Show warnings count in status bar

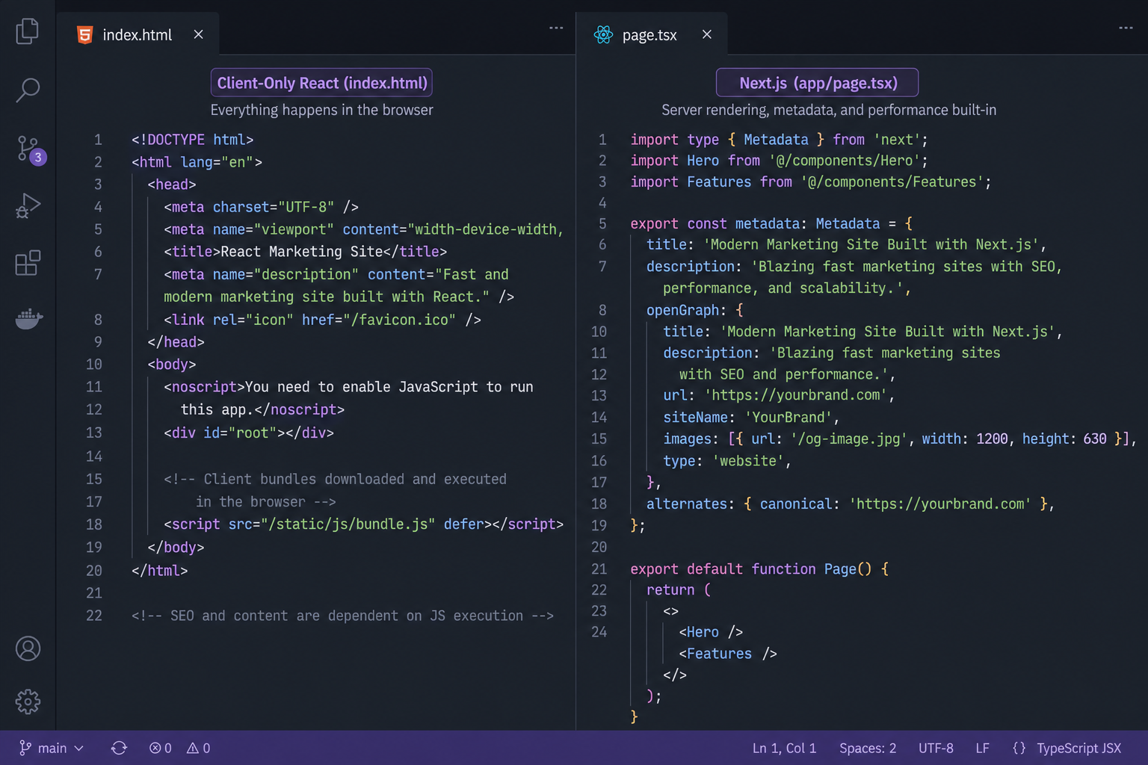tap(198, 748)
